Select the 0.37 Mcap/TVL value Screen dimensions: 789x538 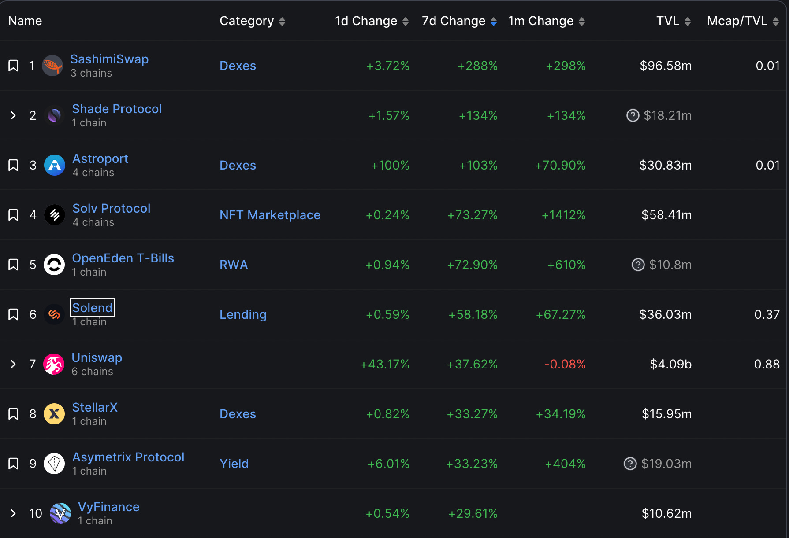(x=767, y=314)
